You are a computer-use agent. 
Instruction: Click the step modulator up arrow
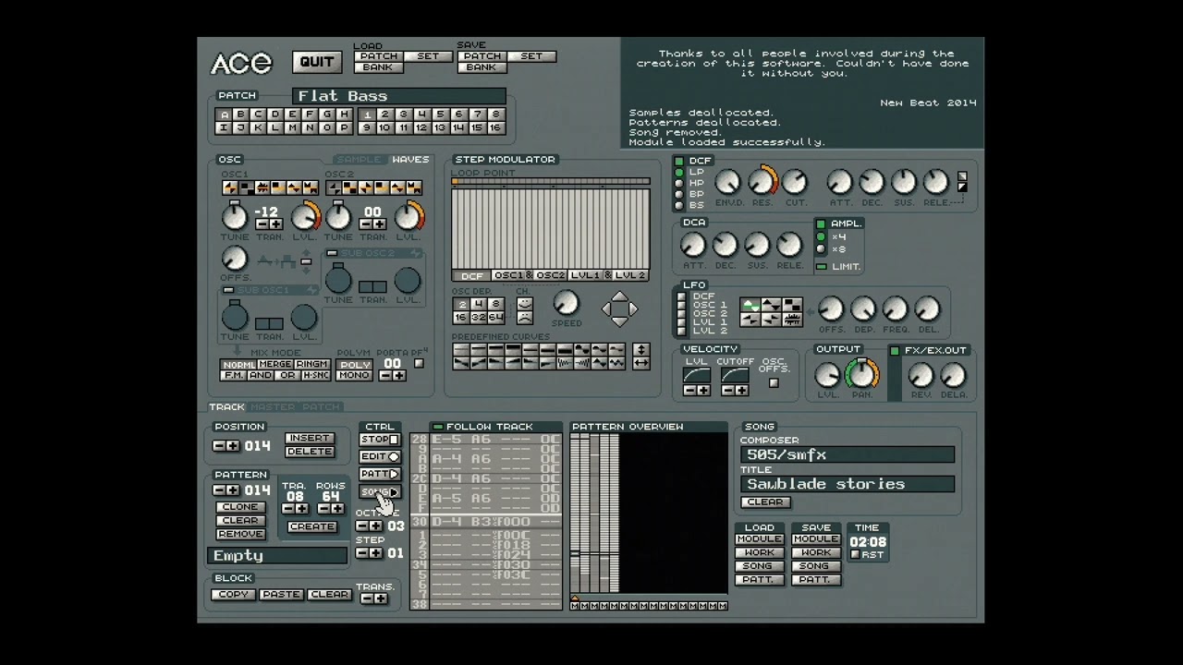(x=619, y=297)
